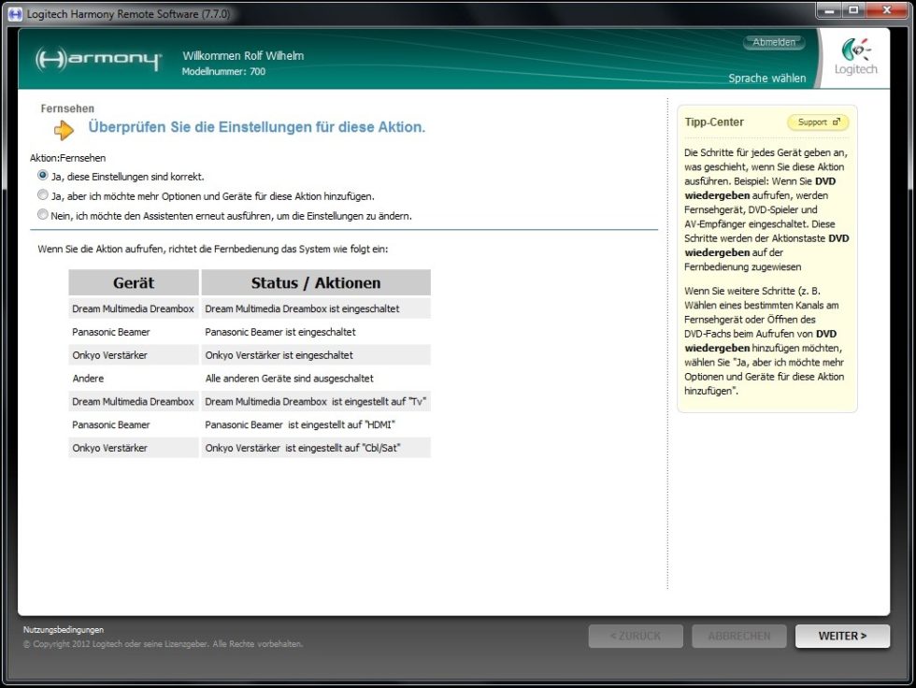This screenshot has height=688, width=916.
Task: Select 'Ja, aber ich möchte mehr Optionen' option
Action: click(43, 195)
